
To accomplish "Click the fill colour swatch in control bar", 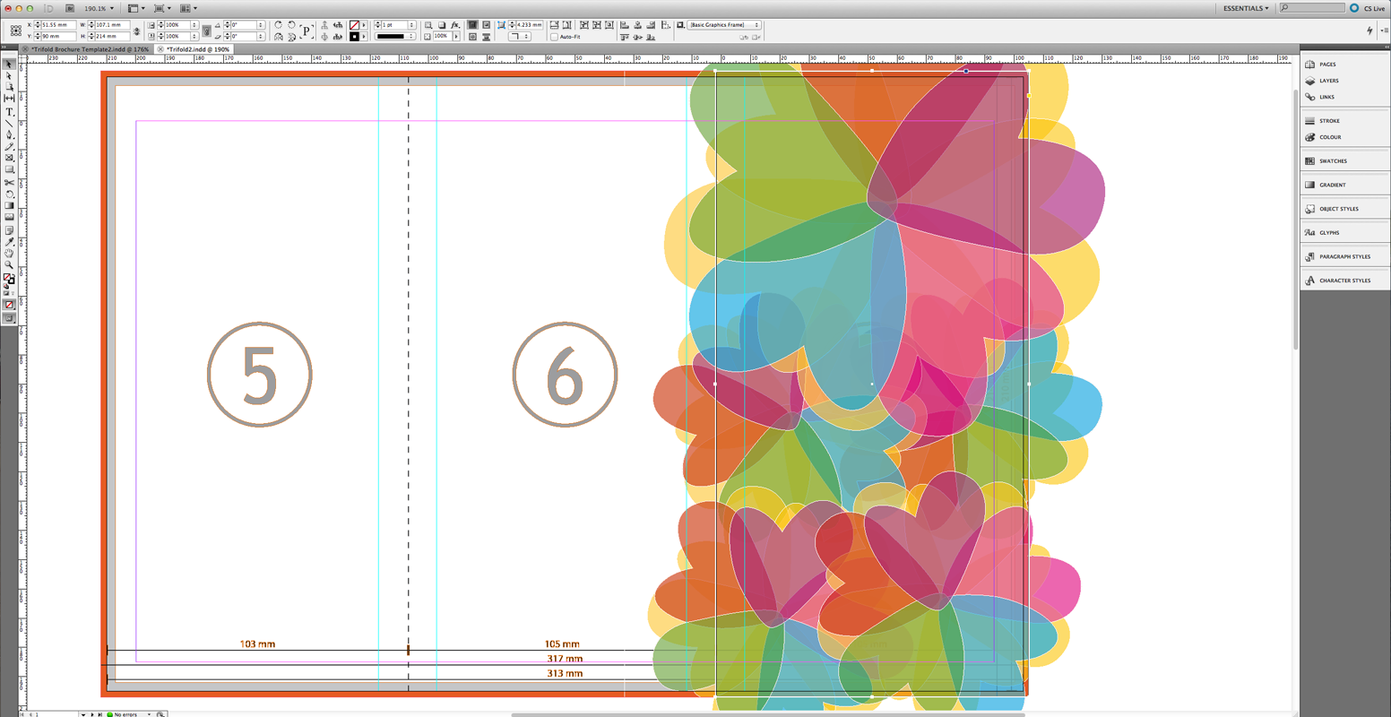I will 354,24.
